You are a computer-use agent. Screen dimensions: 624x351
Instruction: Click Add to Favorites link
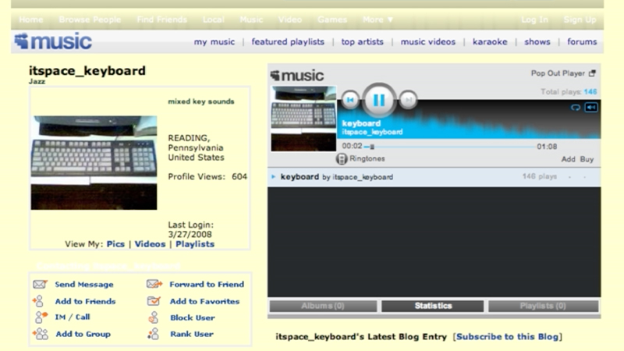point(204,301)
